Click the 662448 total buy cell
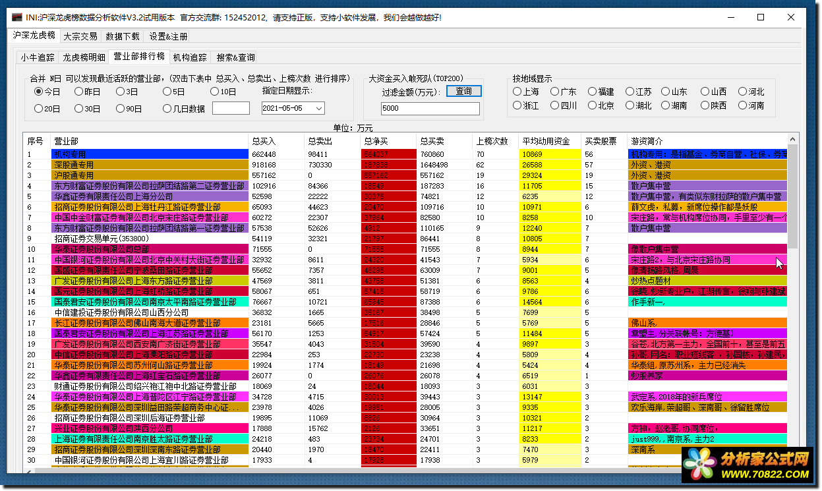 click(276, 154)
